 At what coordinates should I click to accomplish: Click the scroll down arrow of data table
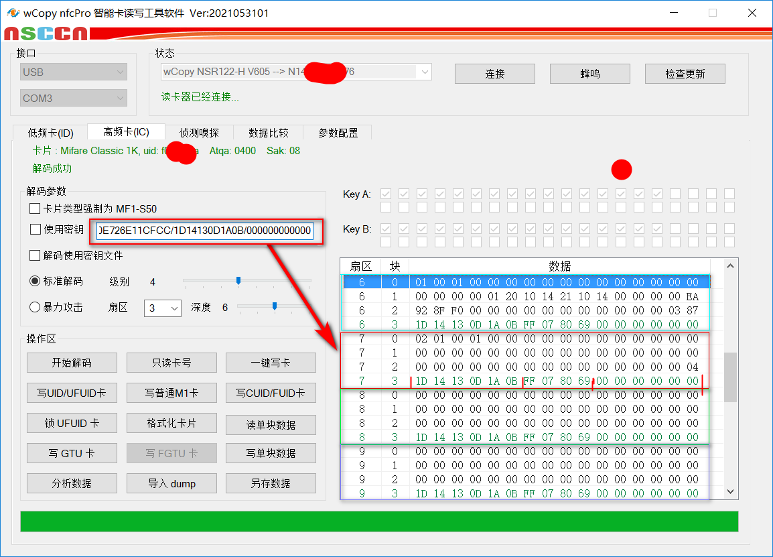pyautogui.click(x=731, y=491)
